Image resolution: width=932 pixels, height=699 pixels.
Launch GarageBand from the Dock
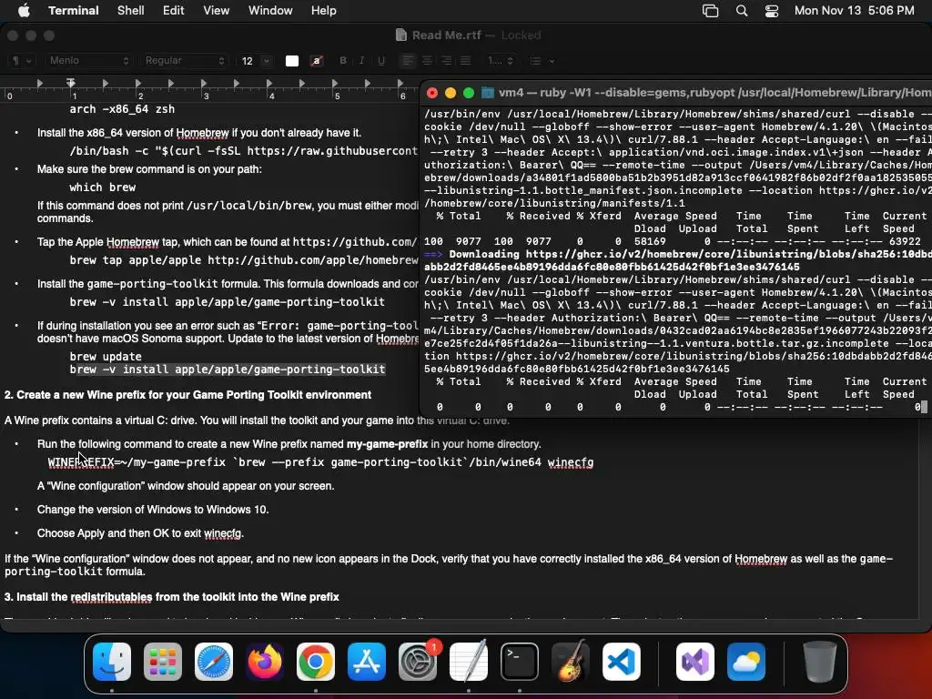coord(571,662)
